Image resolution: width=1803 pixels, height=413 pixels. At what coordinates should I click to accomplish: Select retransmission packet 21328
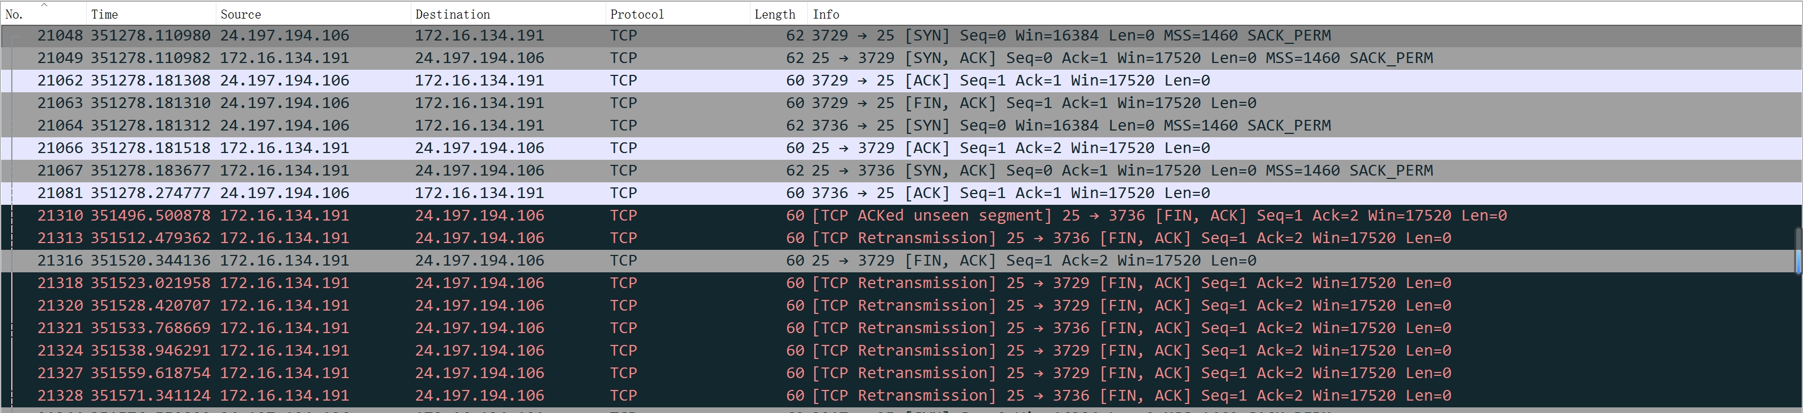[490, 396]
